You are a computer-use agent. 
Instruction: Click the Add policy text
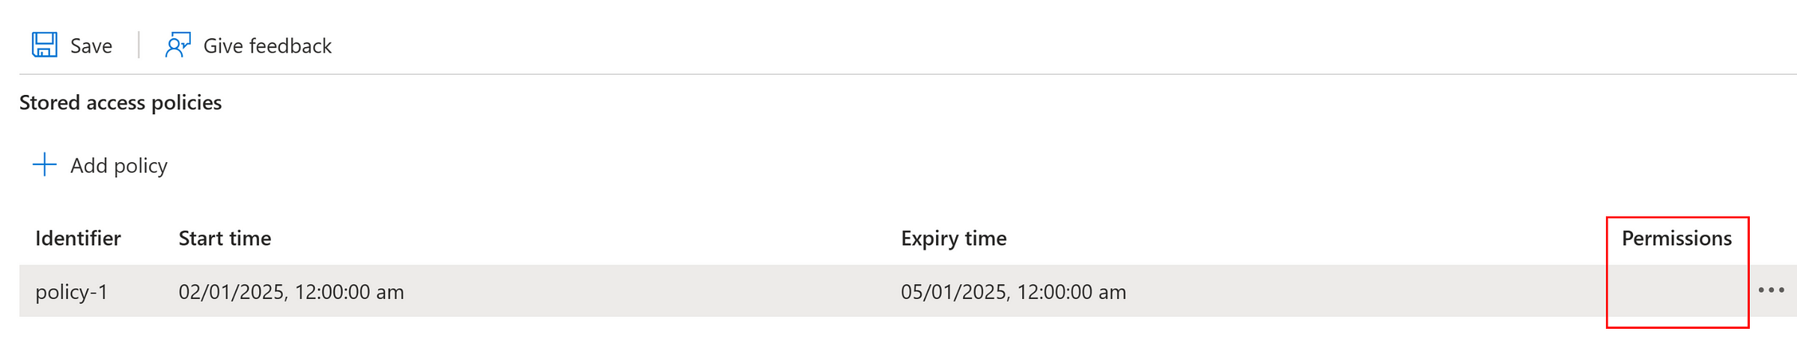[119, 166]
